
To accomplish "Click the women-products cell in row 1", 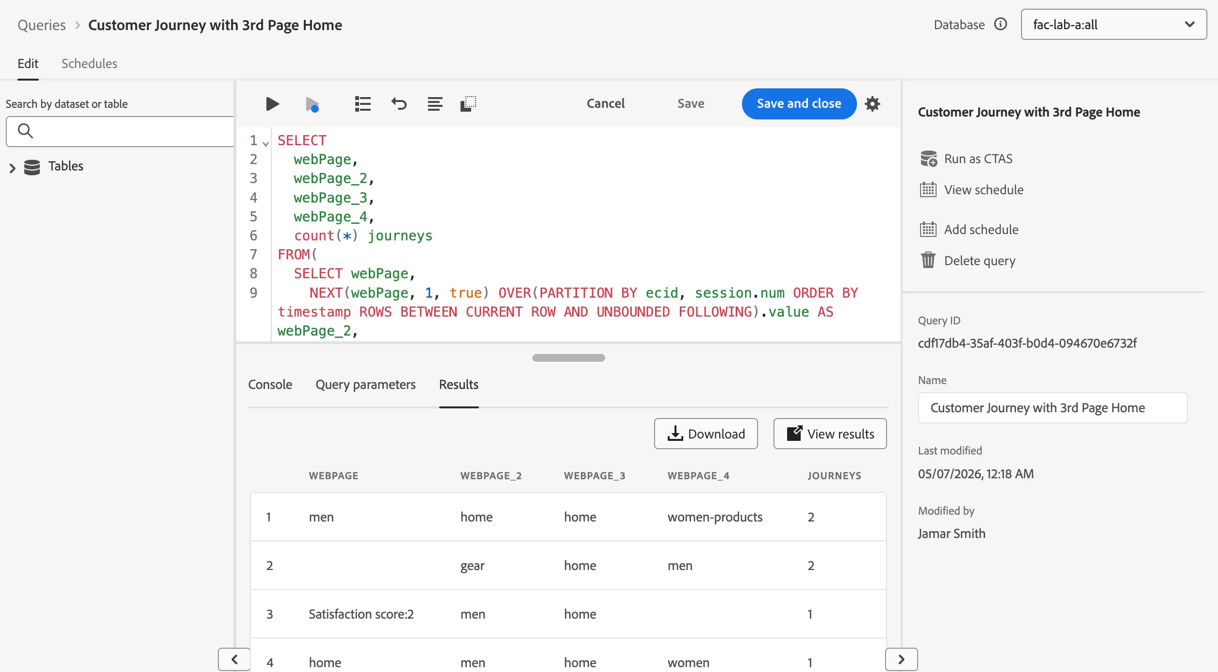I will click(715, 517).
